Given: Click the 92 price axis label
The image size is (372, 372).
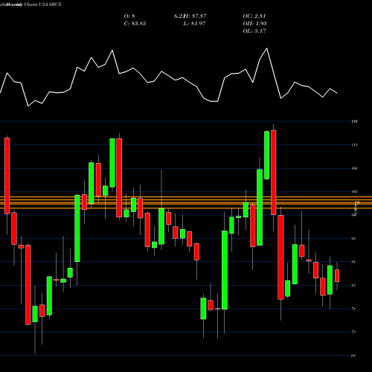Looking at the screenshot, I should pos(353,239).
